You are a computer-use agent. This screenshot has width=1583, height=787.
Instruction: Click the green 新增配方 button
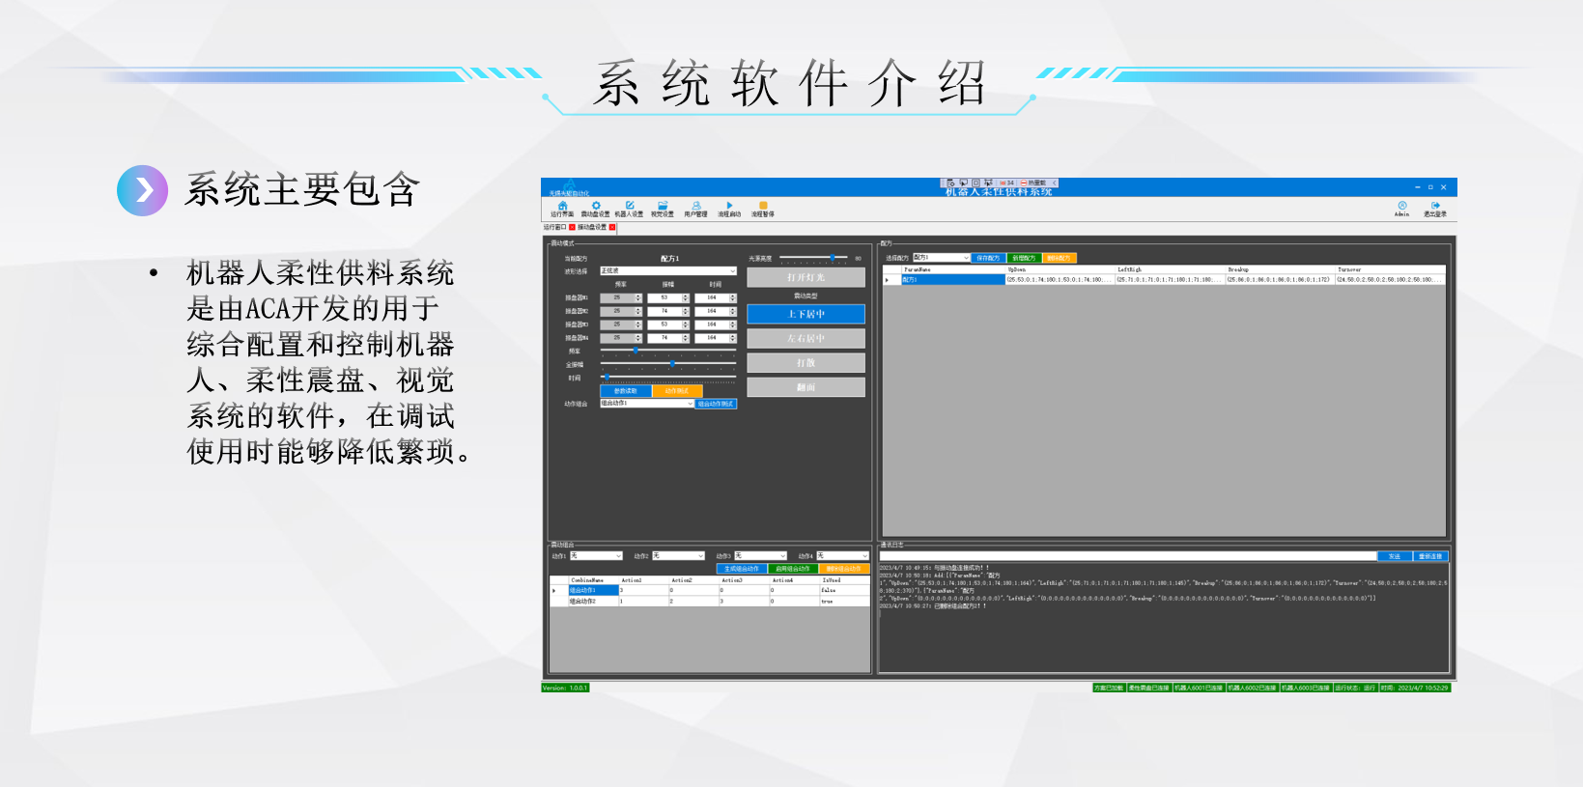click(1024, 258)
